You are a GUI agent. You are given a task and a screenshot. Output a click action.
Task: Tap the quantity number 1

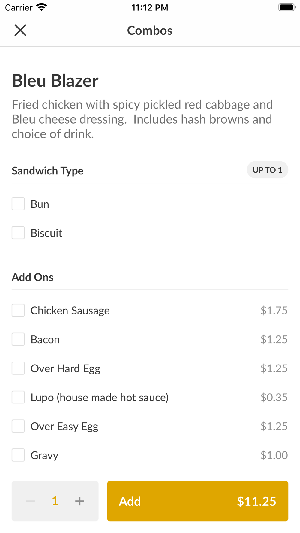click(x=55, y=501)
